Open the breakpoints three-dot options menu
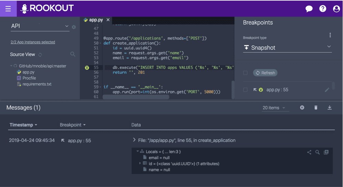 [x=330, y=35]
